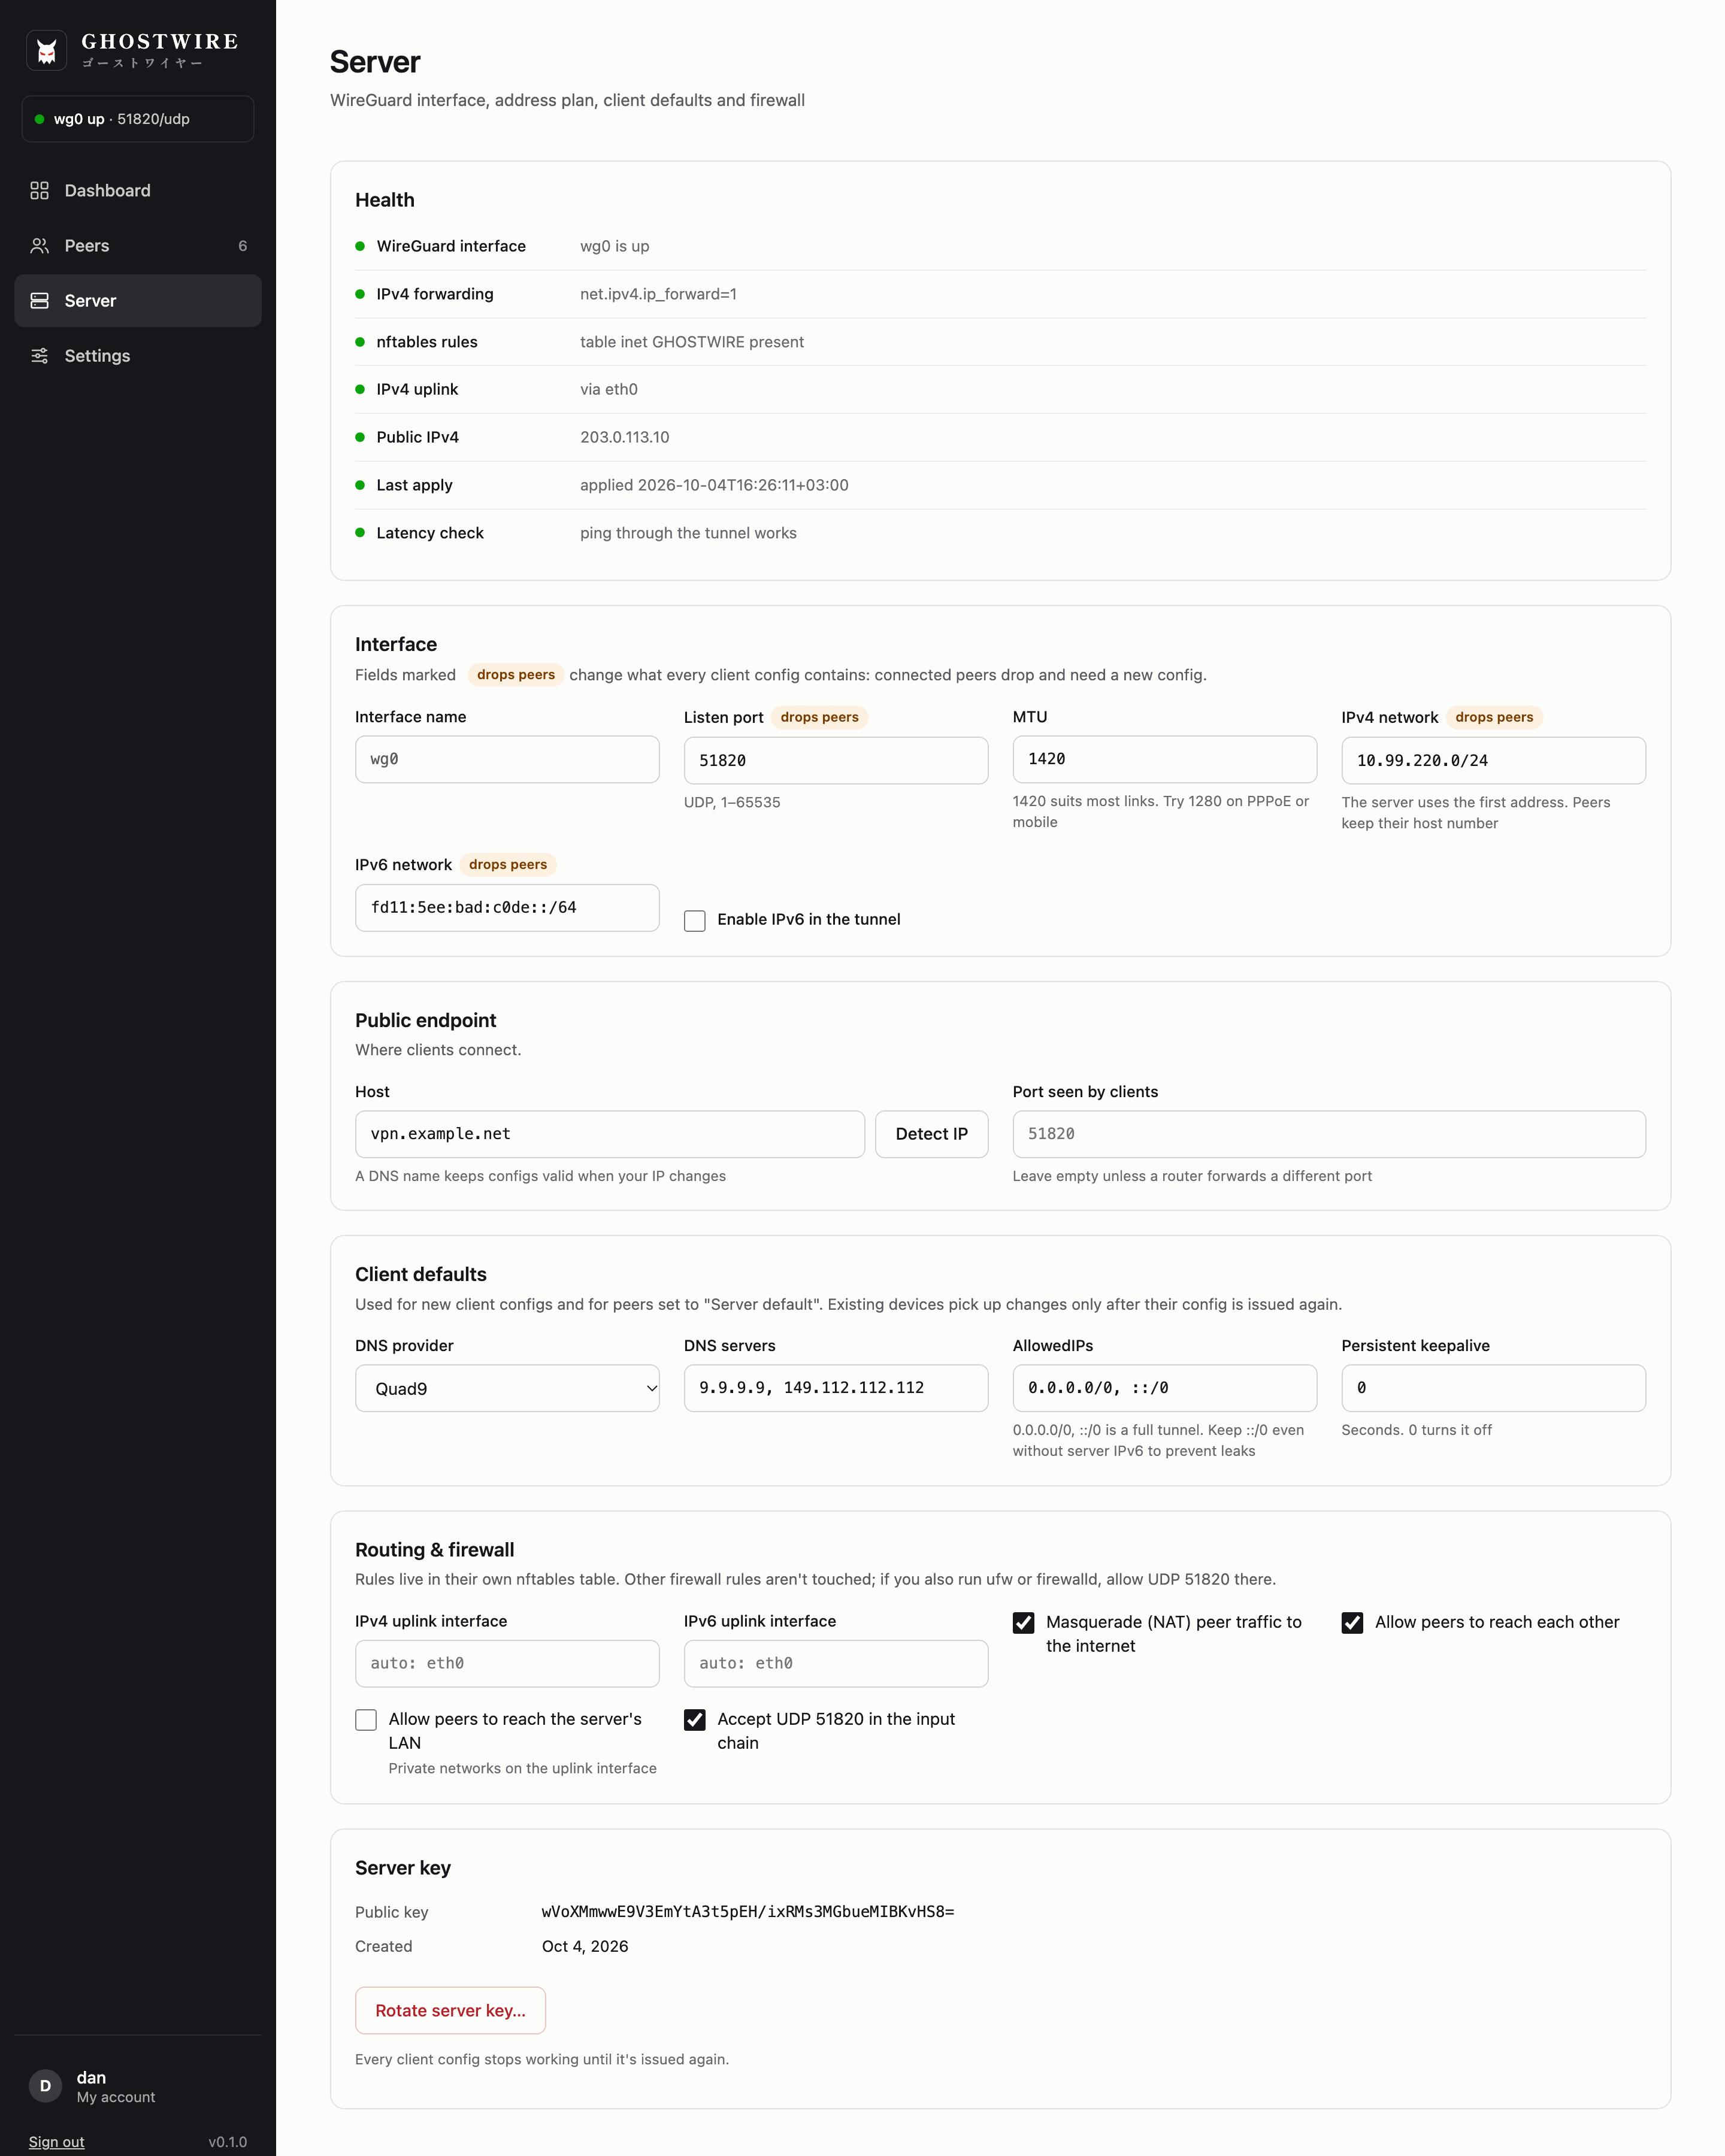
Task: Focus the IPv6 uplink interface field
Action: (836, 1663)
